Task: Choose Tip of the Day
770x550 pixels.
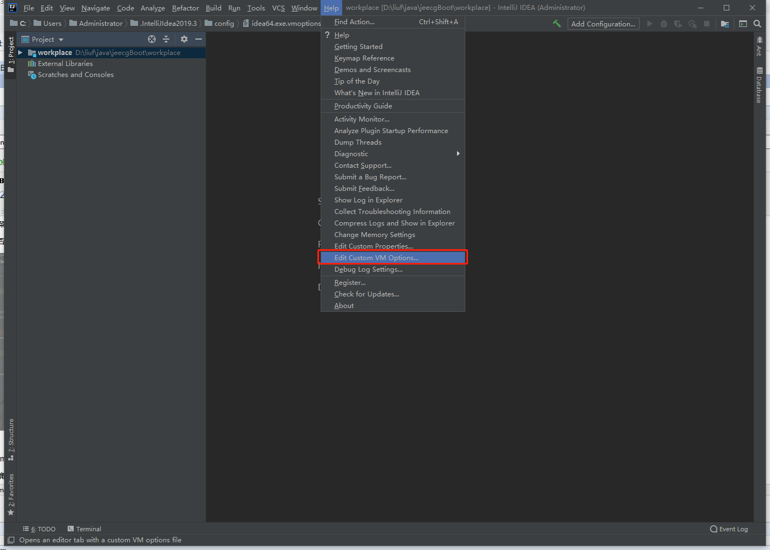Action: 393,81
